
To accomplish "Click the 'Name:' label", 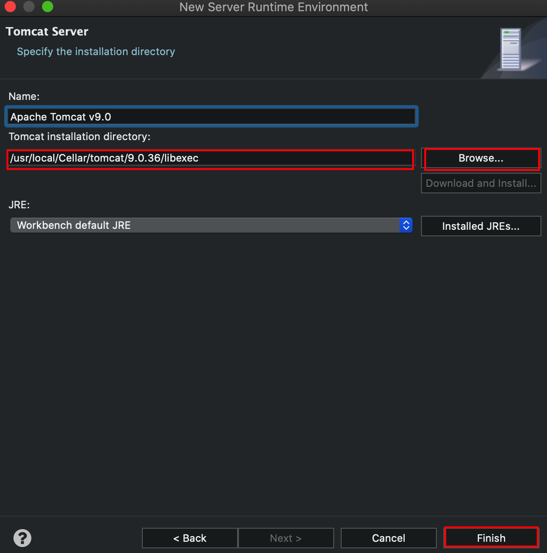I will 24,96.
